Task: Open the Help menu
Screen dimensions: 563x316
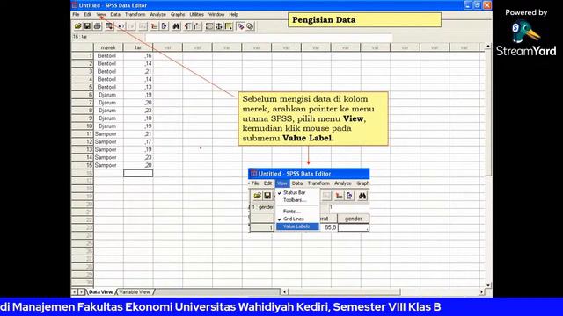Action: pyautogui.click(x=234, y=14)
